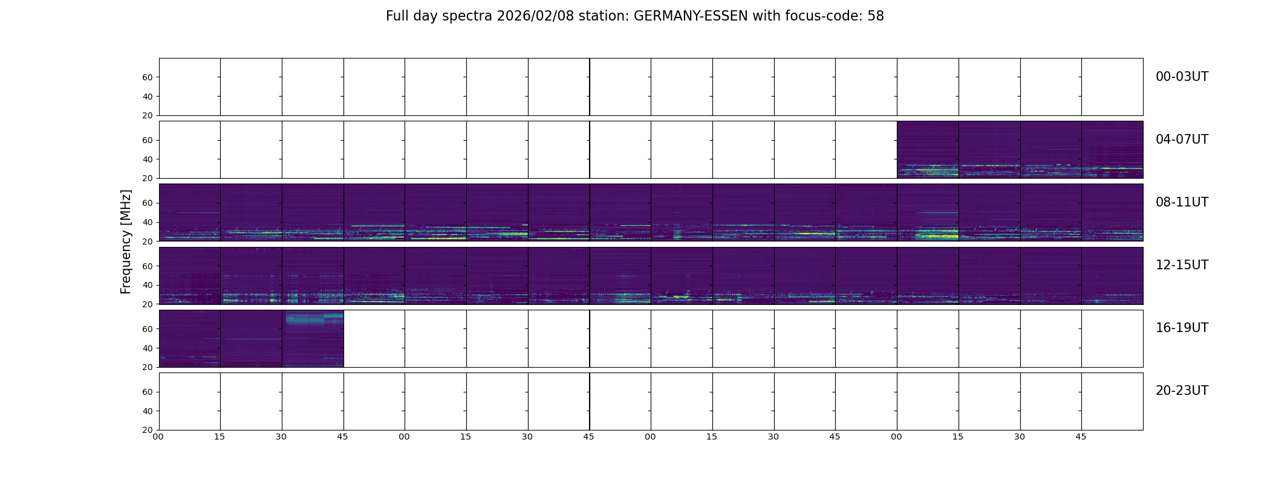Select the 16-19UT row label

pos(1182,328)
